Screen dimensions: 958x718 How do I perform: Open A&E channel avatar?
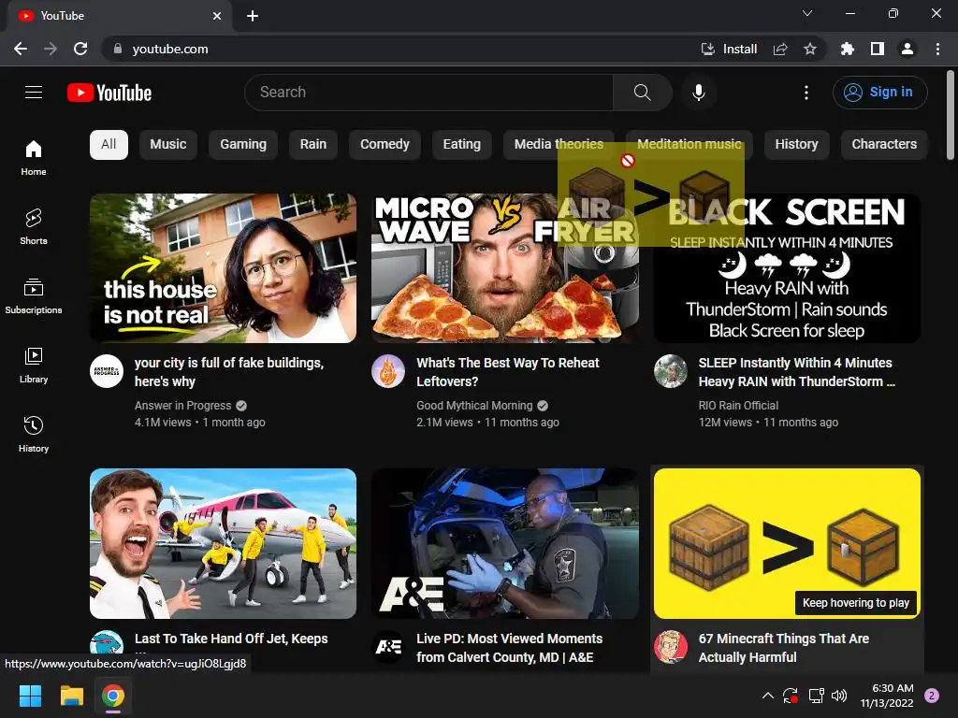388,647
